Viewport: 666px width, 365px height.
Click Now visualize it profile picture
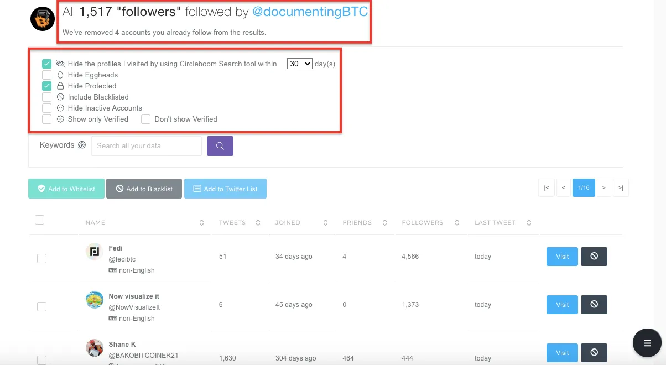tap(95, 300)
